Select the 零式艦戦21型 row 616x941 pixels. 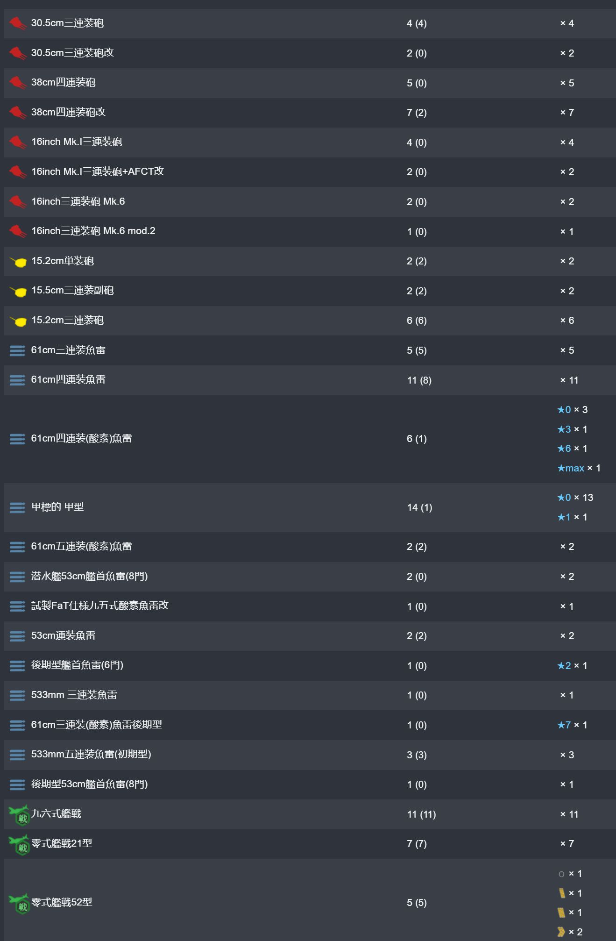(x=310, y=844)
